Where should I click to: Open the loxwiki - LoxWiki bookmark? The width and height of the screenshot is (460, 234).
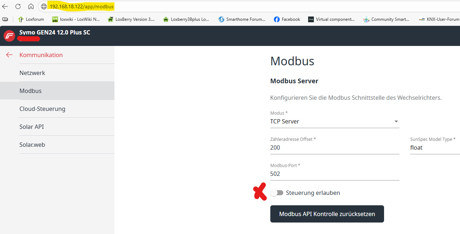[76, 19]
